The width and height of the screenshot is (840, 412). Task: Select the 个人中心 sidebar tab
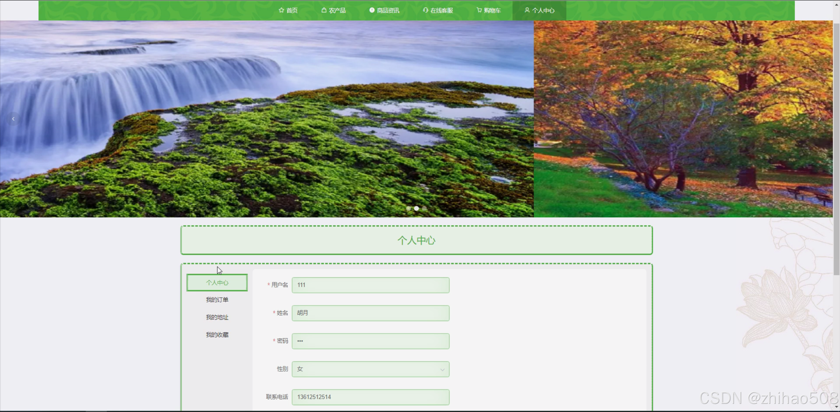click(217, 283)
